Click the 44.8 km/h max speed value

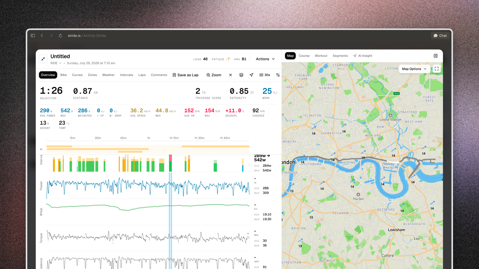(162, 110)
